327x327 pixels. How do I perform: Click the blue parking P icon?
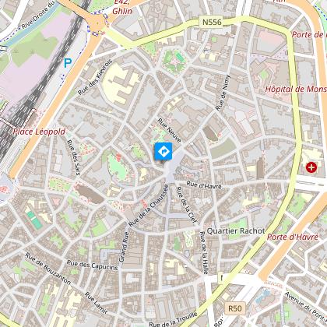(x=68, y=63)
